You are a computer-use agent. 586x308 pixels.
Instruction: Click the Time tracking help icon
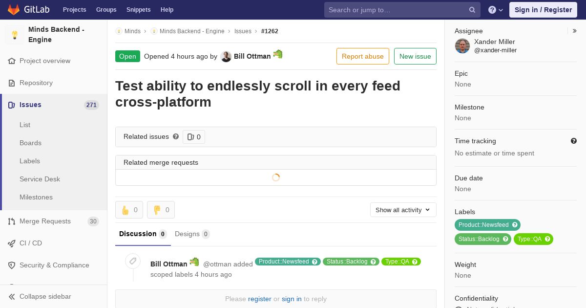point(574,141)
